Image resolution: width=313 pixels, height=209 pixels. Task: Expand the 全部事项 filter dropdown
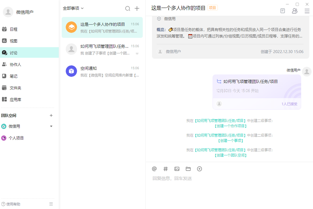[73, 8]
